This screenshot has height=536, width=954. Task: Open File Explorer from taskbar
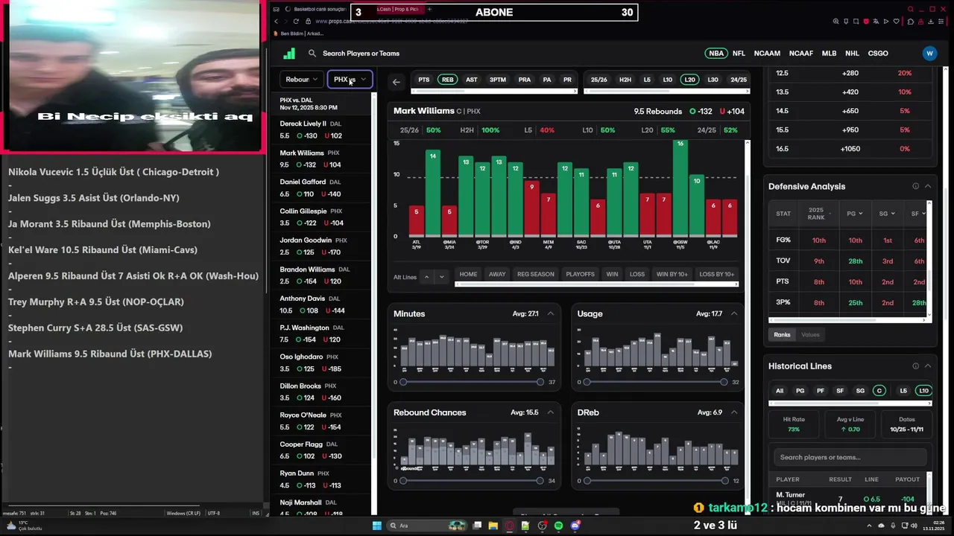(493, 526)
